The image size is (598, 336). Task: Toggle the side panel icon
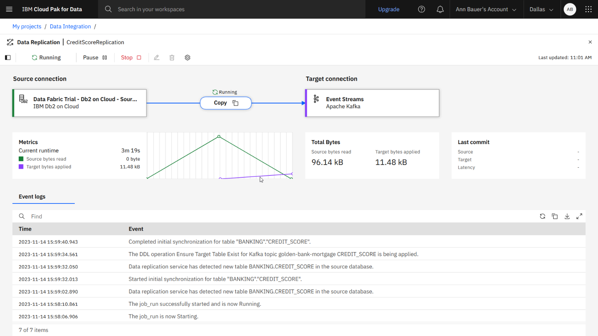point(8,57)
